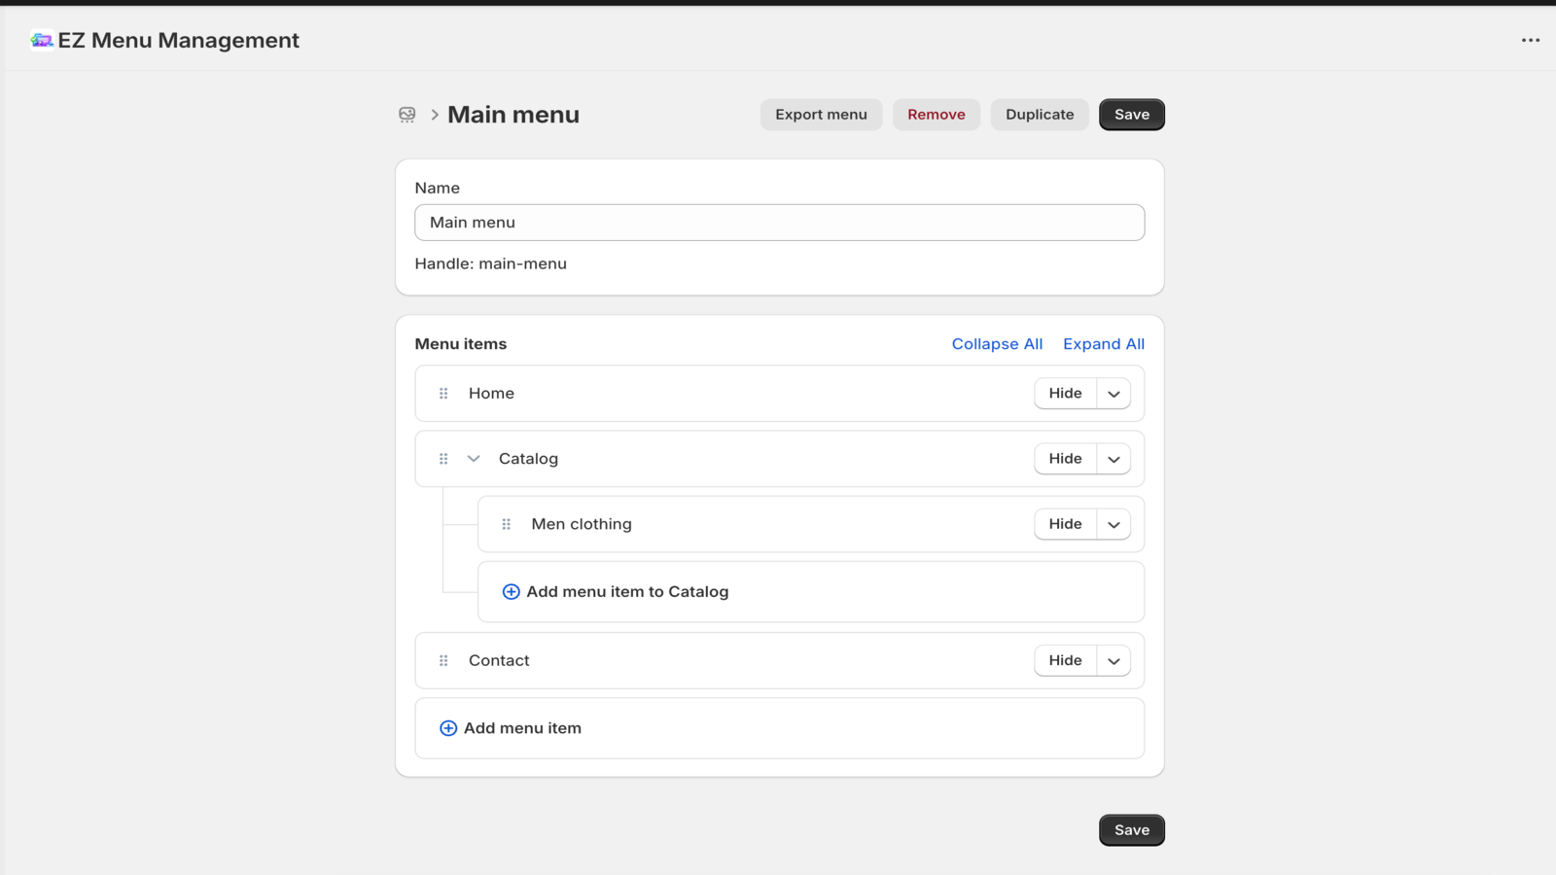Image resolution: width=1556 pixels, height=875 pixels.
Task: Click the drag handle for Catalog item
Action: click(443, 459)
